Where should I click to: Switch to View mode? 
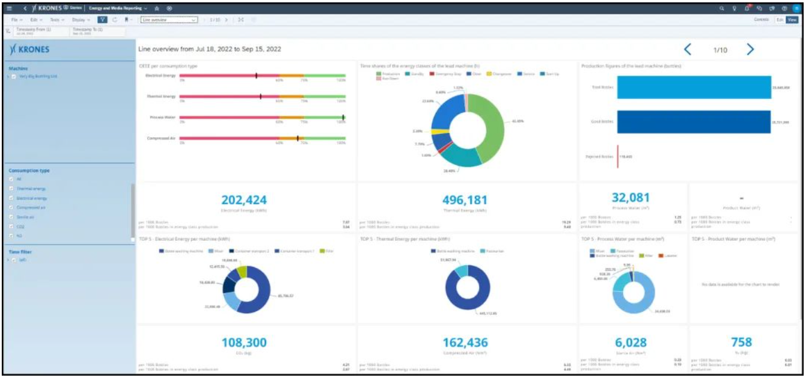[x=792, y=20]
